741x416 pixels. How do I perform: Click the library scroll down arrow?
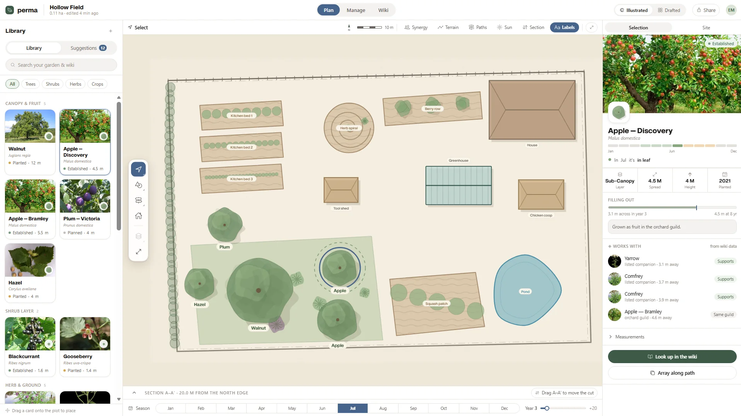click(119, 399)
